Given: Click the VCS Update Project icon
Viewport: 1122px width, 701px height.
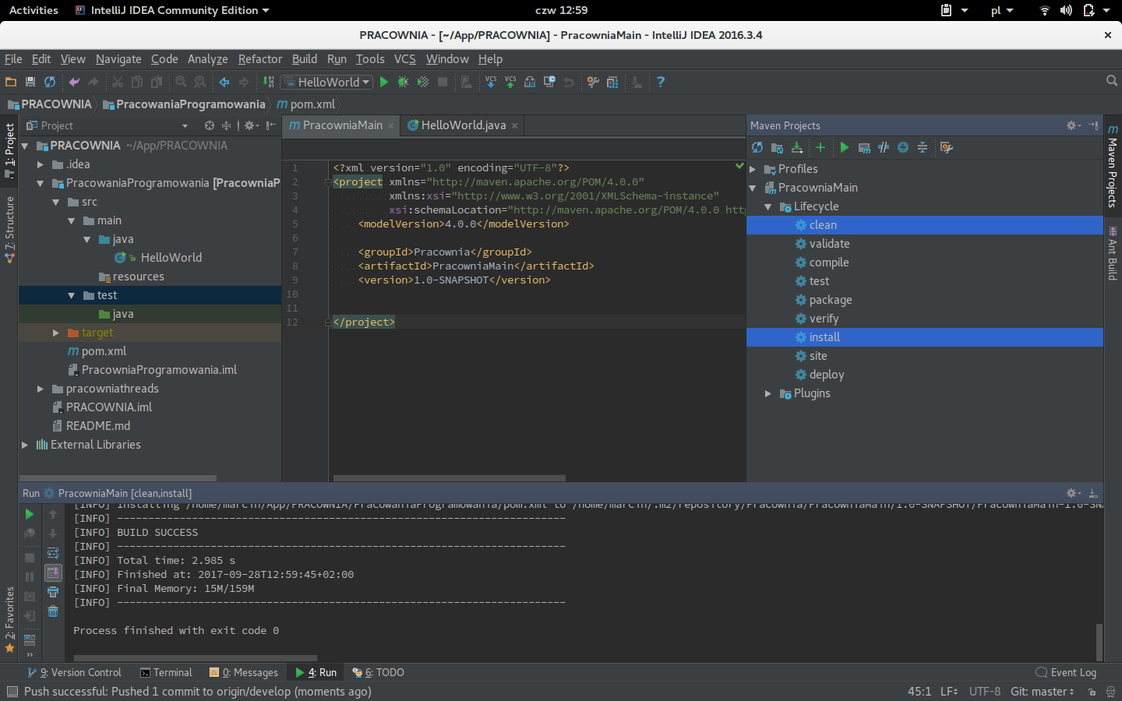Looking at the screenshot, I should tap(491, 82).
